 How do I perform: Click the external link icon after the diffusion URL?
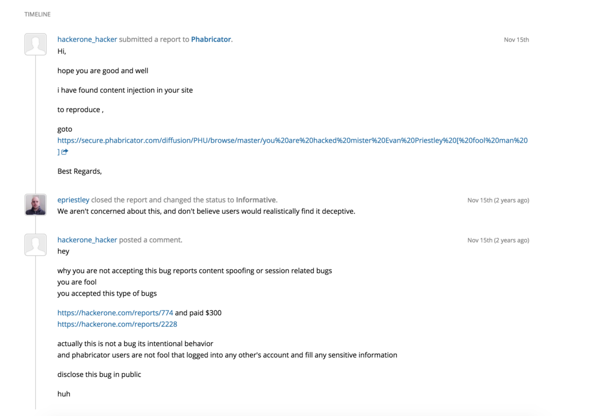click(65, 152)
